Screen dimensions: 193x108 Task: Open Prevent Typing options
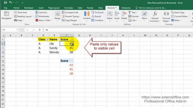71,16
